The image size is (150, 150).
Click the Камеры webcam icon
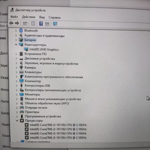pos(21,67)
